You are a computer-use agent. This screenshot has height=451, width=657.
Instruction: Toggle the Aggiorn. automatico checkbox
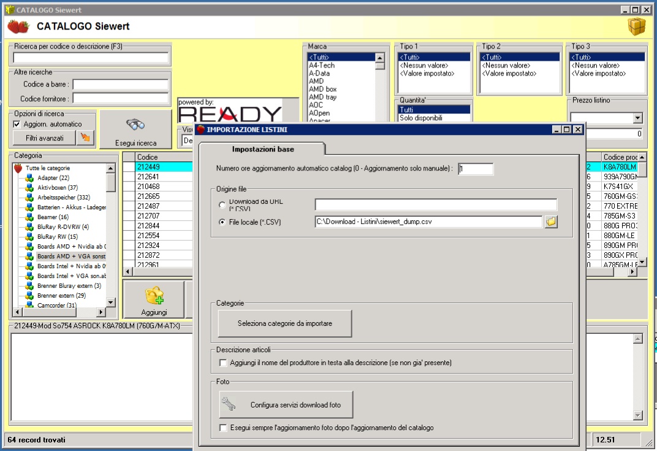click(x=17, y=124)
